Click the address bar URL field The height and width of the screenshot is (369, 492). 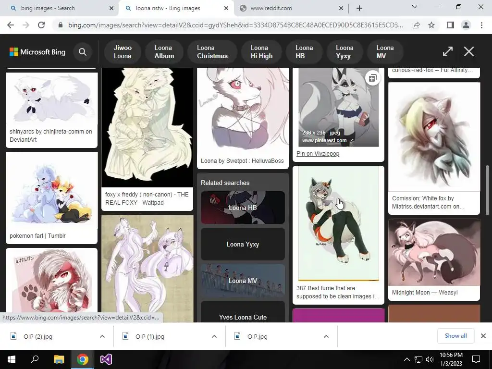pos(235,25)
